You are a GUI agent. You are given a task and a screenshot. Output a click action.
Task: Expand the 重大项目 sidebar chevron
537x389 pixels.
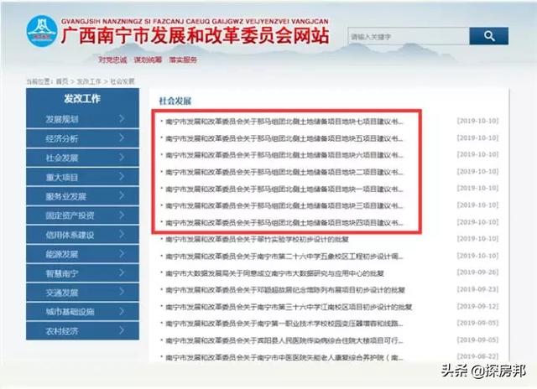[122, 177]
